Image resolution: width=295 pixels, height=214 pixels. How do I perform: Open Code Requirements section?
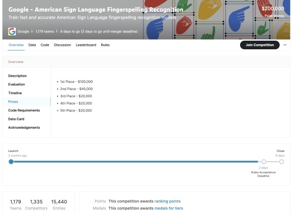click(x=24, y=110)
